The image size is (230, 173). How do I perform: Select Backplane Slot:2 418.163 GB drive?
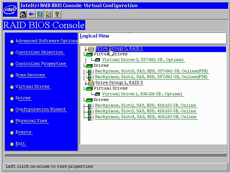tap(145, 105)
